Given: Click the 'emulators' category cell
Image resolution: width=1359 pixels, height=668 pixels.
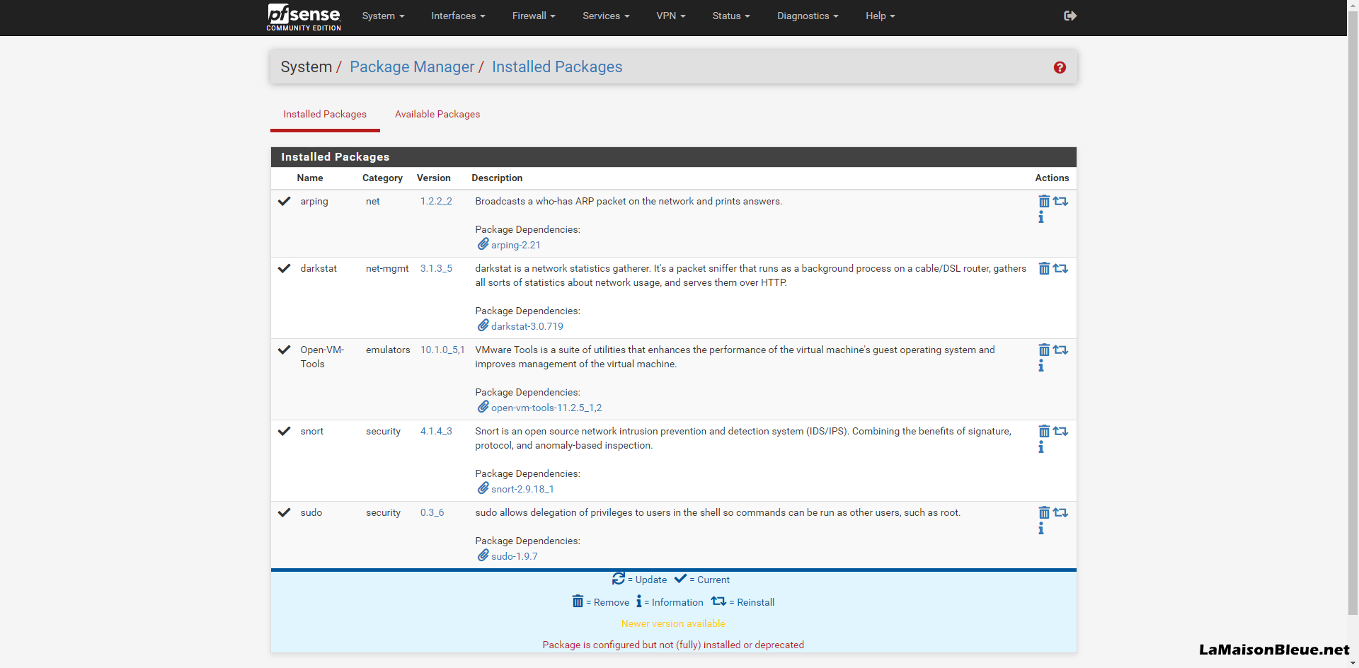Looking at the screenshot, I should point(388,350).
